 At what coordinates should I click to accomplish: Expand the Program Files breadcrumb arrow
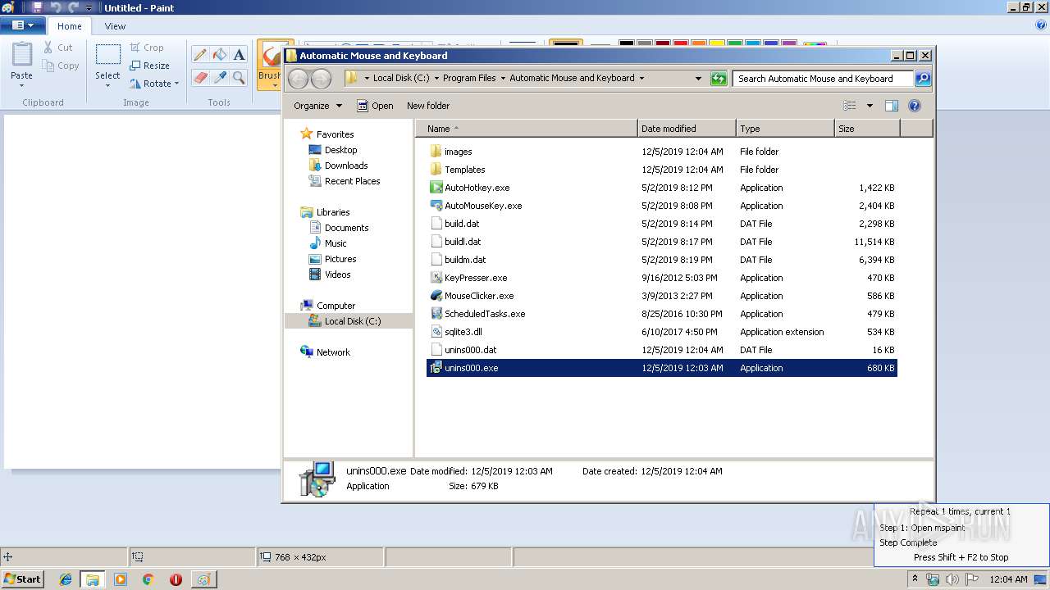point(503,79)
